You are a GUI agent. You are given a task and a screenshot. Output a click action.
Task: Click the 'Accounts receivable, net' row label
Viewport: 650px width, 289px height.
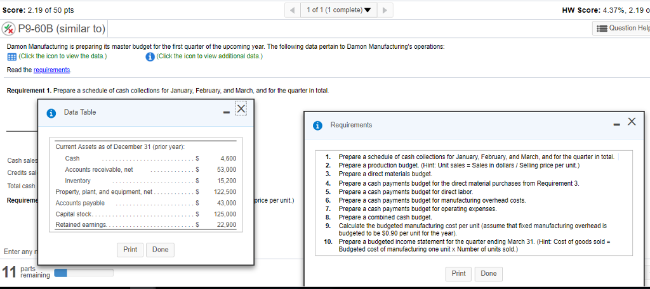click(99, 170)
